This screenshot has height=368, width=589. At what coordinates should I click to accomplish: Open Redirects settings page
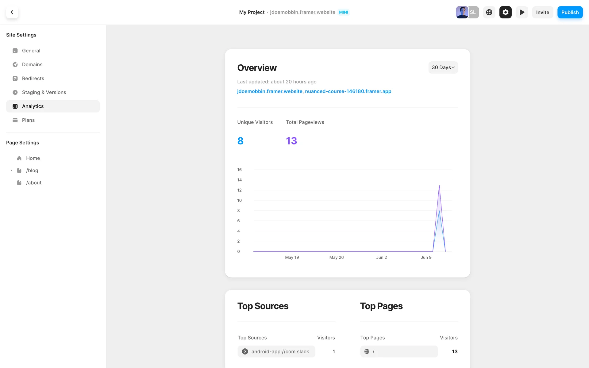(x=33, y=79)
